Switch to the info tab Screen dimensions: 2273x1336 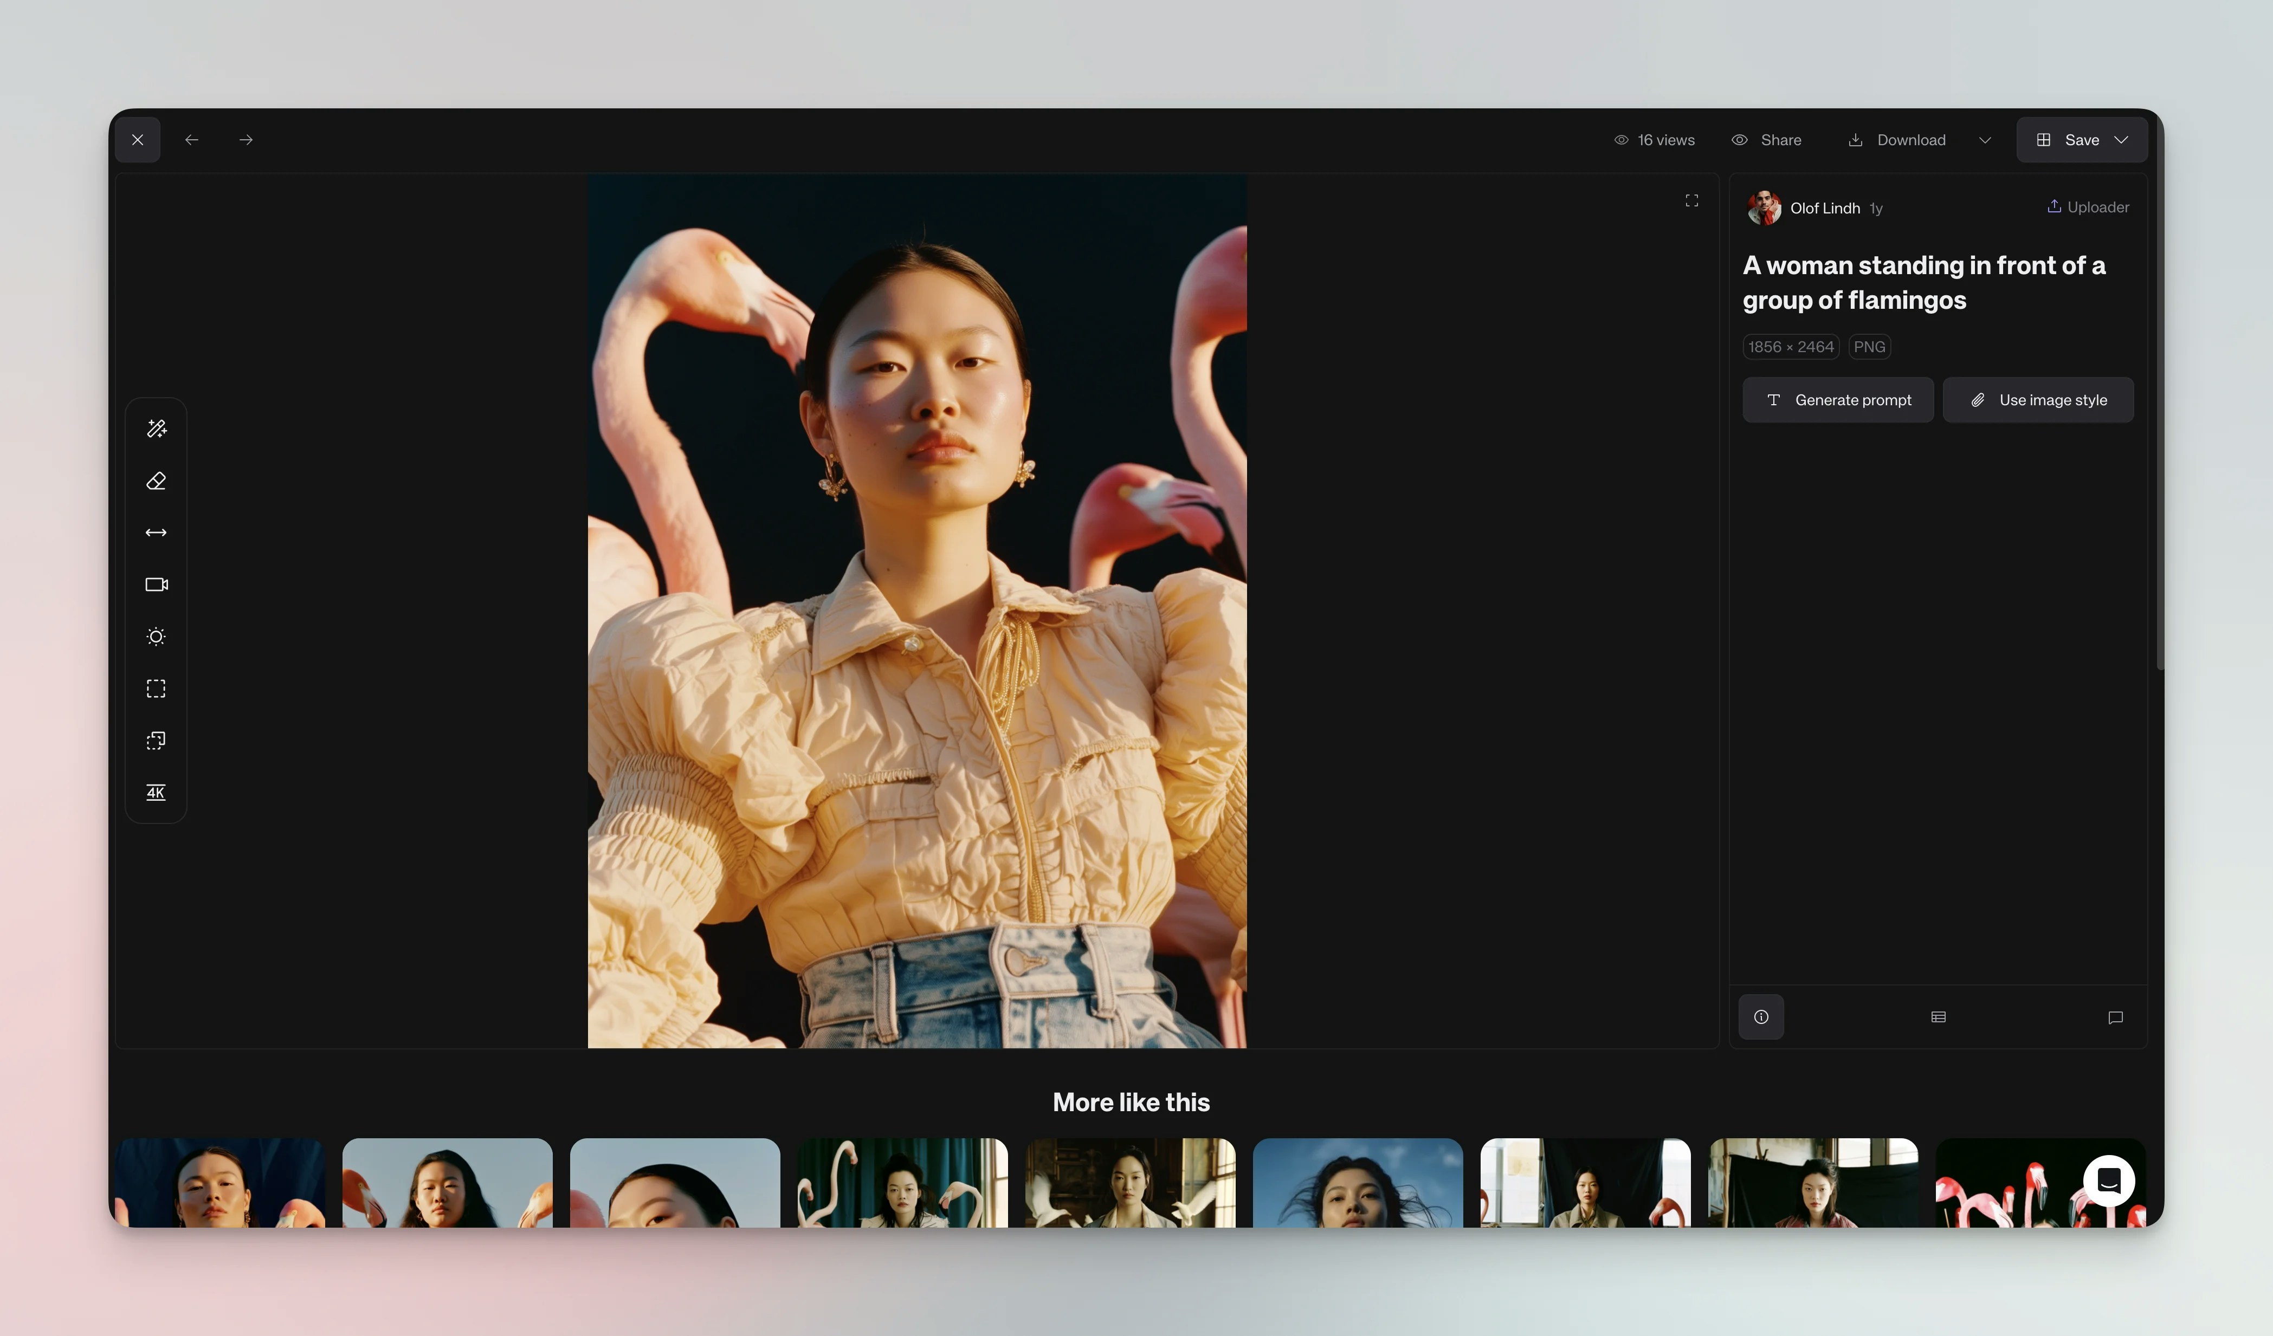[x=1761, y=1017]
